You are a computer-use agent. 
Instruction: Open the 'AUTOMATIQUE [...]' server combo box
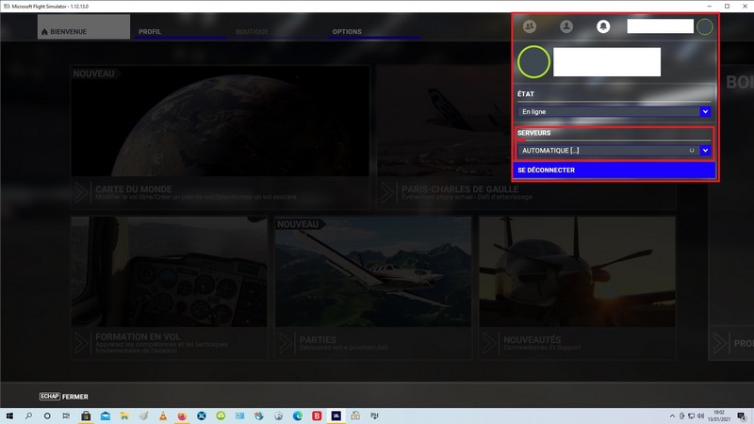coord(615,151)
